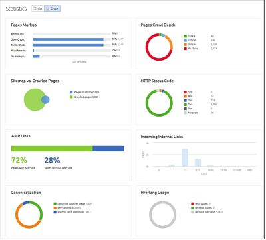Screen dimensions: 266x240
Task: Select the AMP Links heading
Action: 21,136
